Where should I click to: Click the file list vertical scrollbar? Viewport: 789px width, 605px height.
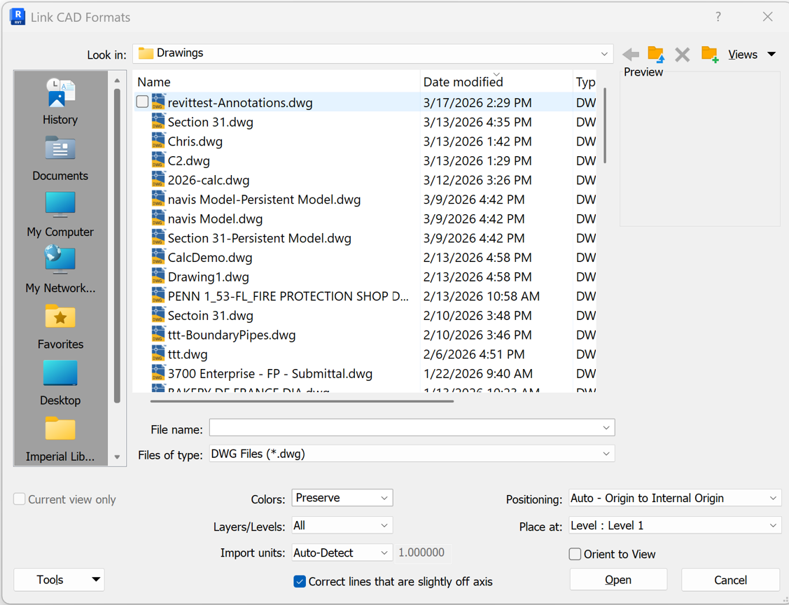(x=604, y=126)
